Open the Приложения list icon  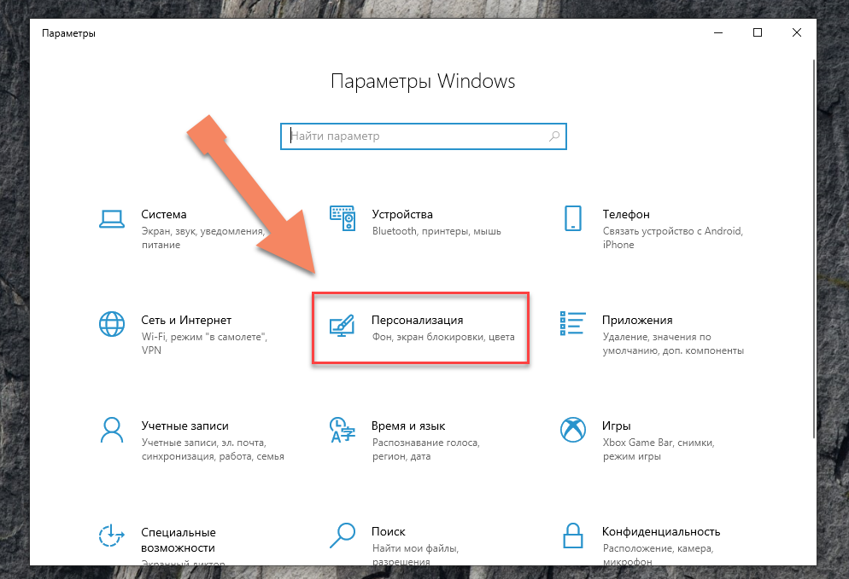pyautogui.click(x=573, y=323)
